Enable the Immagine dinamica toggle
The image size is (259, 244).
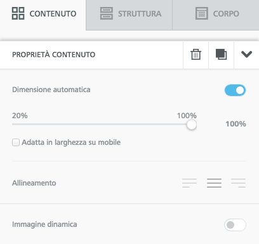click(x=235, y=225)
